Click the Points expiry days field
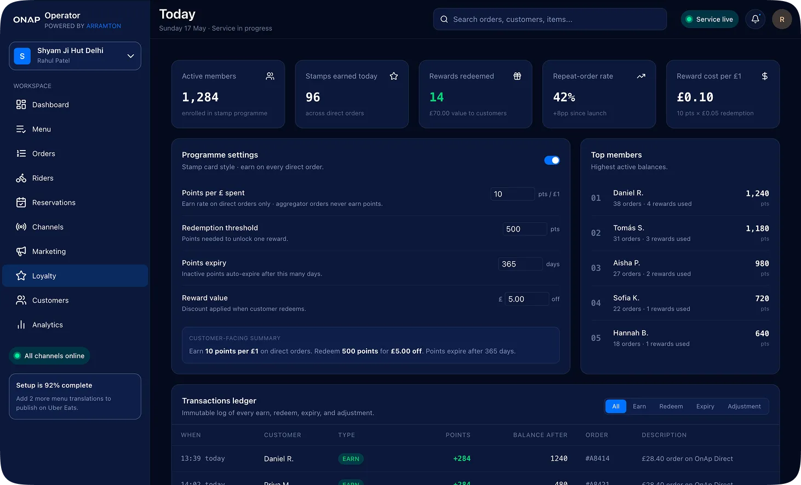This screenshot has width=801, height=485. click(x=520, y=264)
